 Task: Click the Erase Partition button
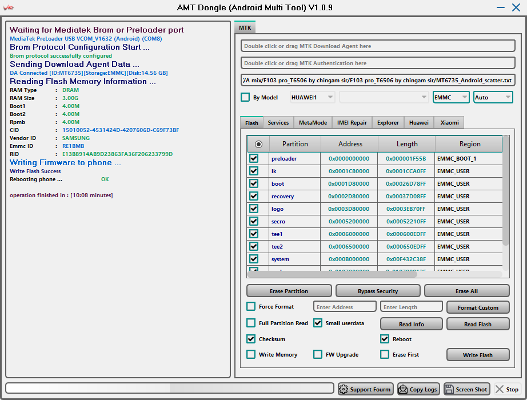pyautogui.click(x=289, y=291)
